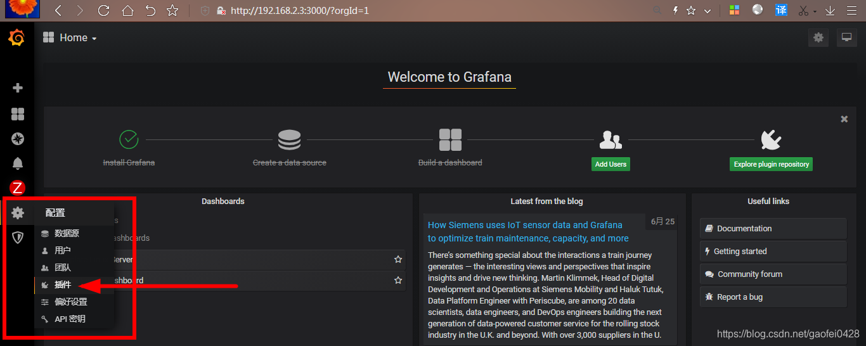Screen dimensions: 866x346
Task: Dismiss the getting started panel with X
Action: tap(844, 119)
